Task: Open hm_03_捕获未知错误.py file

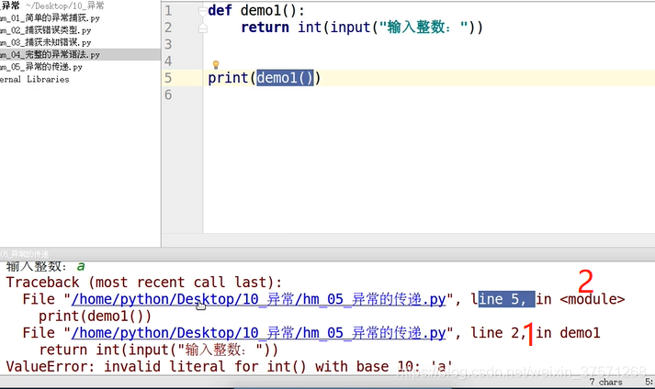Action: pos(45,42)
